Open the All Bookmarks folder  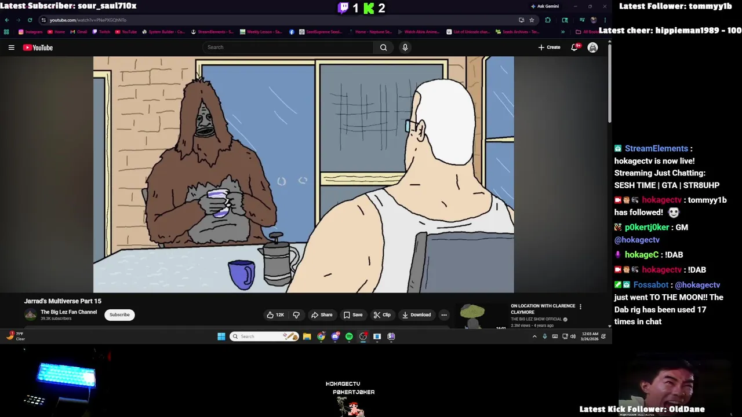(587, 32)
